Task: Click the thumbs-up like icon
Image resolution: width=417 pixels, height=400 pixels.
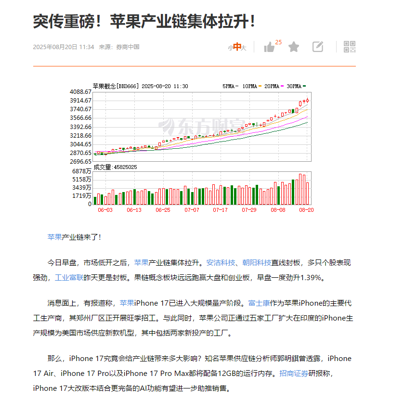Action: pyautogui.click(x=269, y=47)
